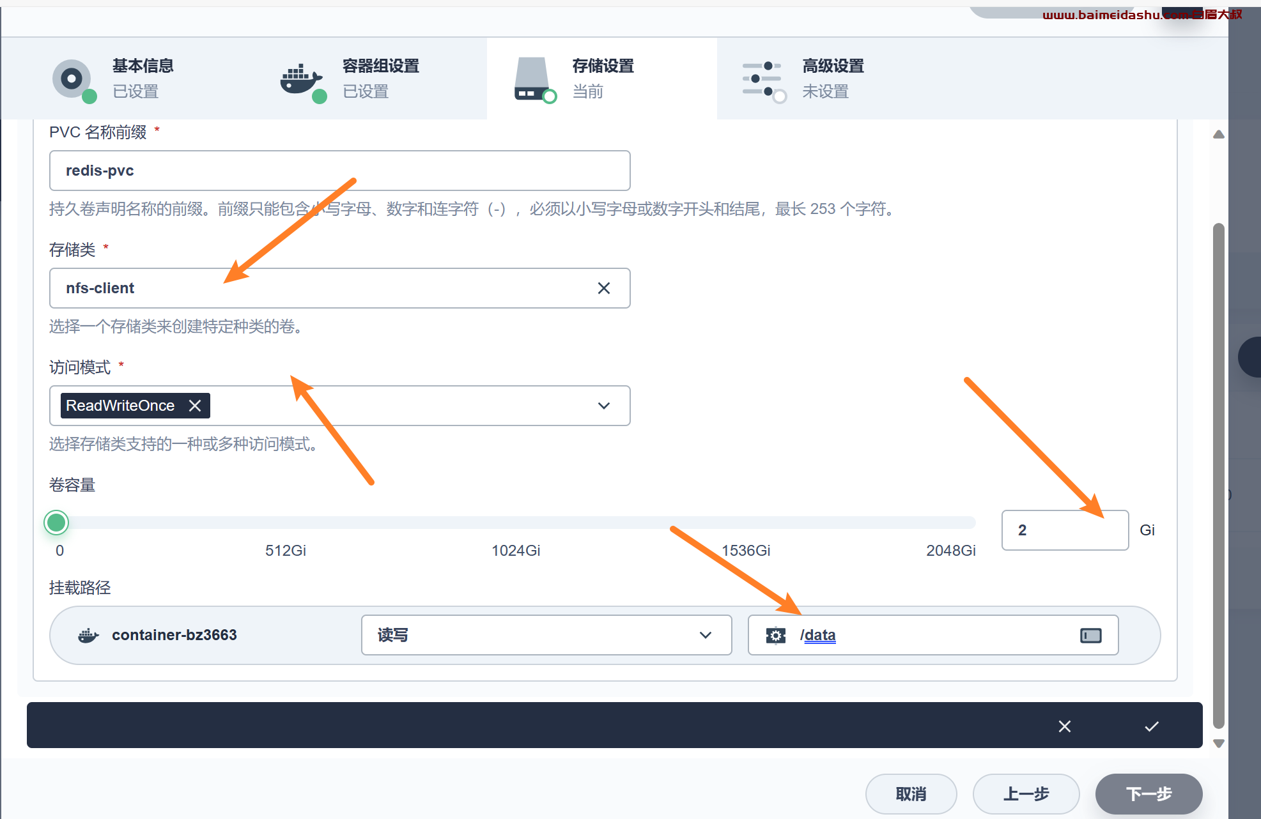
Task: Click the 卷容量 slider handle
Action: point(56,523)
